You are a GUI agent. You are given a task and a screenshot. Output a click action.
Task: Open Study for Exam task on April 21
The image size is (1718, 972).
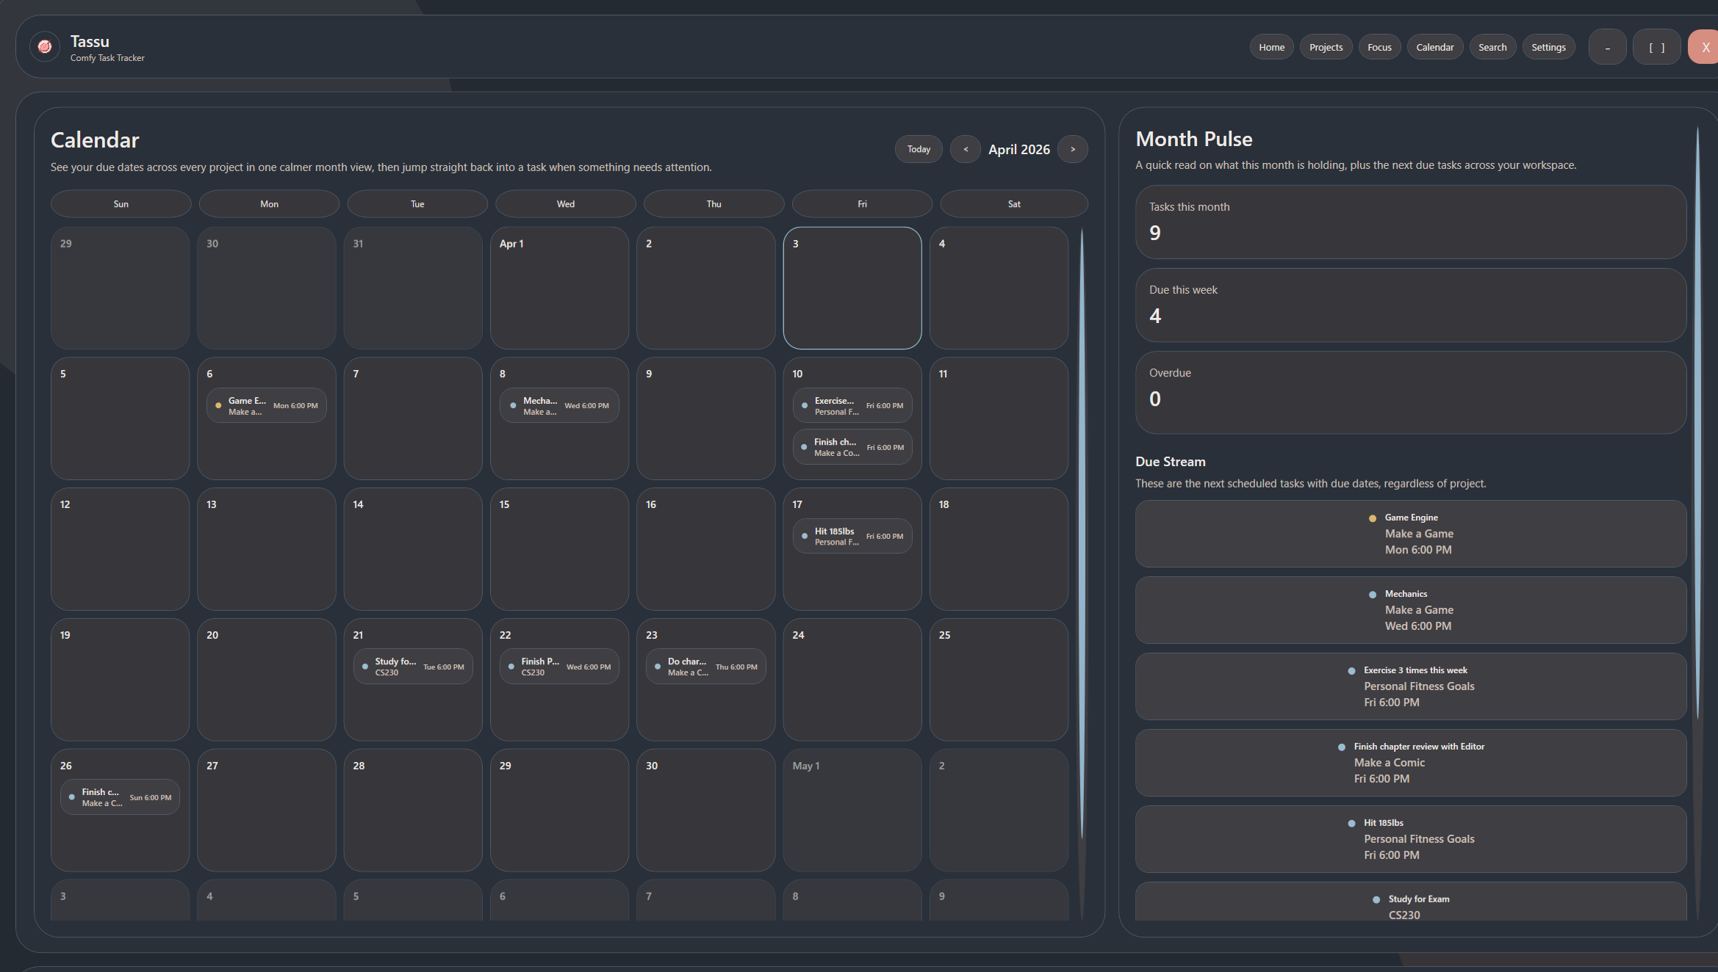tap(413, 667)
